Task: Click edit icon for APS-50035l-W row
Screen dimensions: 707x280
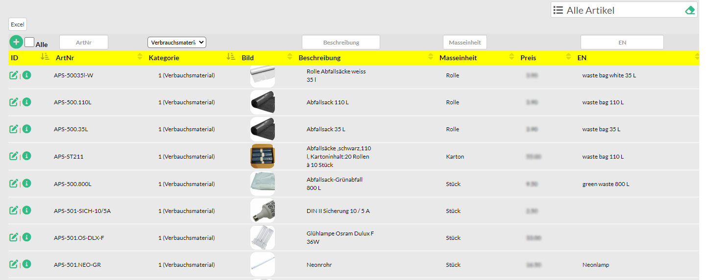Action: point(14,75)
